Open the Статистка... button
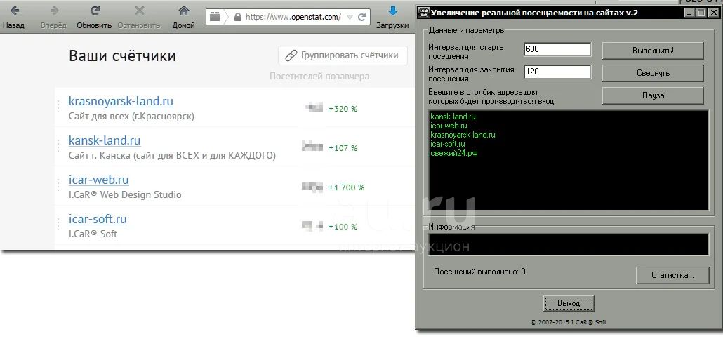Screen dimensions: 723x339 click(672, 275)
